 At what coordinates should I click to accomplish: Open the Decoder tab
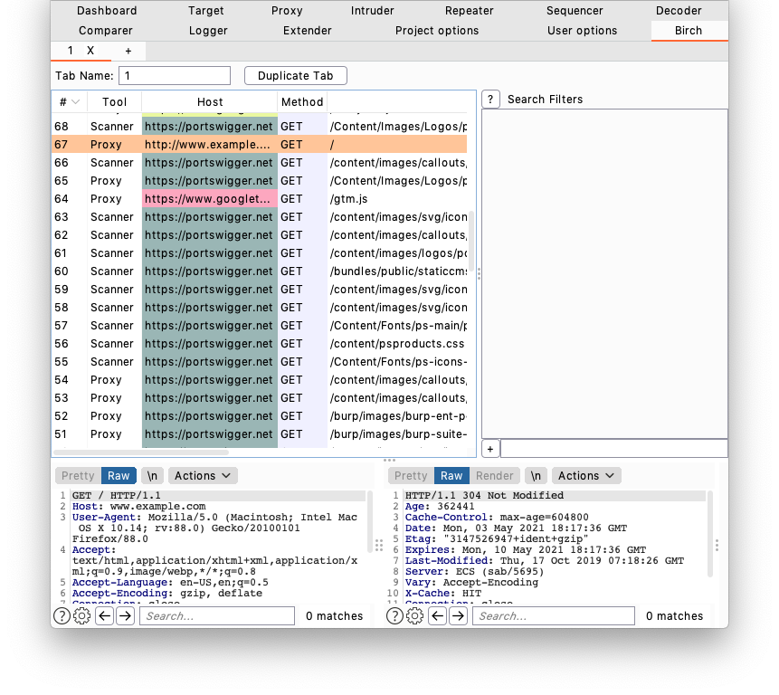point(679,11)
